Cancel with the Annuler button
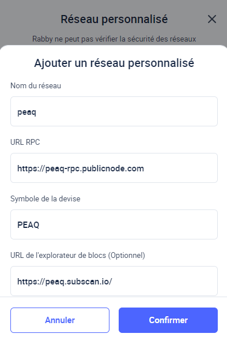The height and width of the screenshot is (341, 227). pos(60,320)
